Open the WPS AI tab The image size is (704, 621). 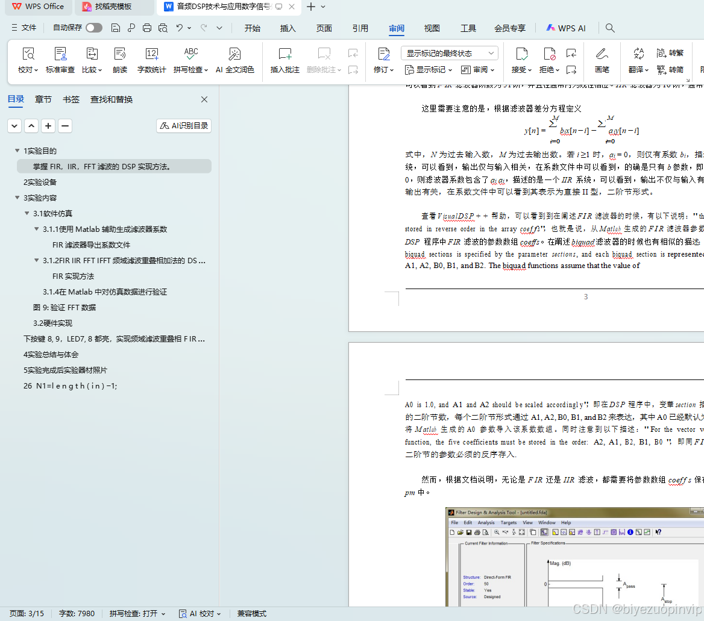tap(566, 28)
